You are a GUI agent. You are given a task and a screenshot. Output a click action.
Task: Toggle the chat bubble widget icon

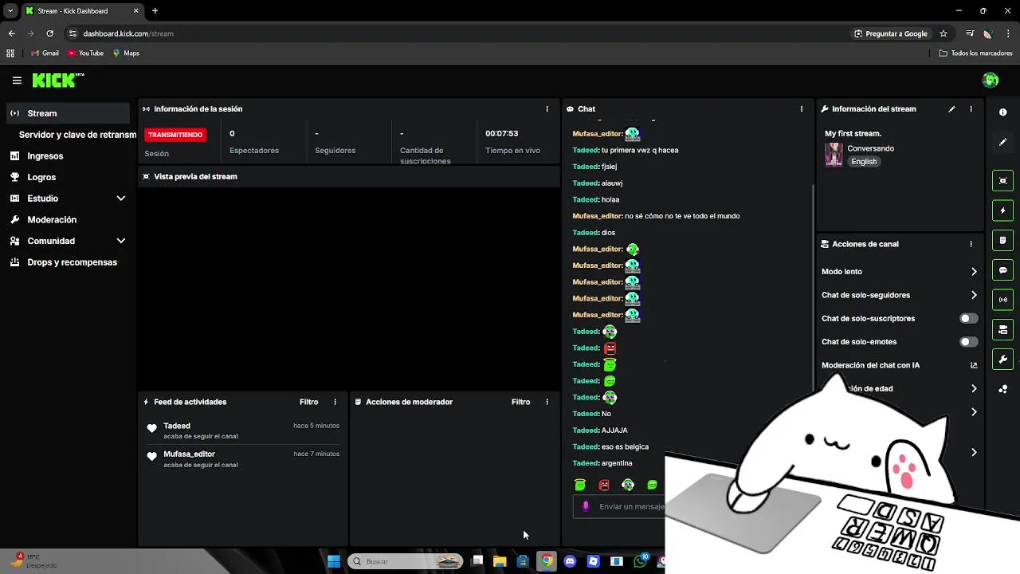click(x=1002, y=270)
